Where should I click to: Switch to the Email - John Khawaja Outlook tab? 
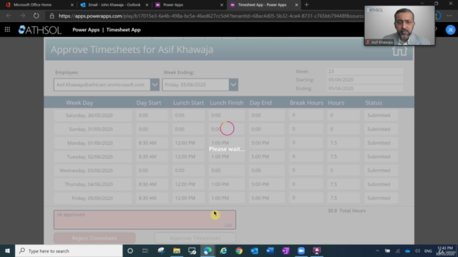click(114, 5)
